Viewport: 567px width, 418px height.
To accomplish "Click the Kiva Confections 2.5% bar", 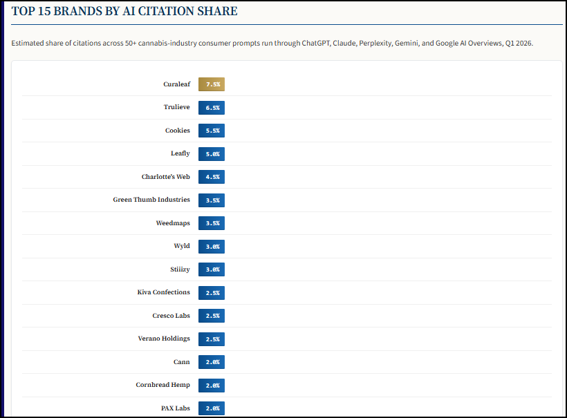I will pyautogui.click(x=212, y=293).
